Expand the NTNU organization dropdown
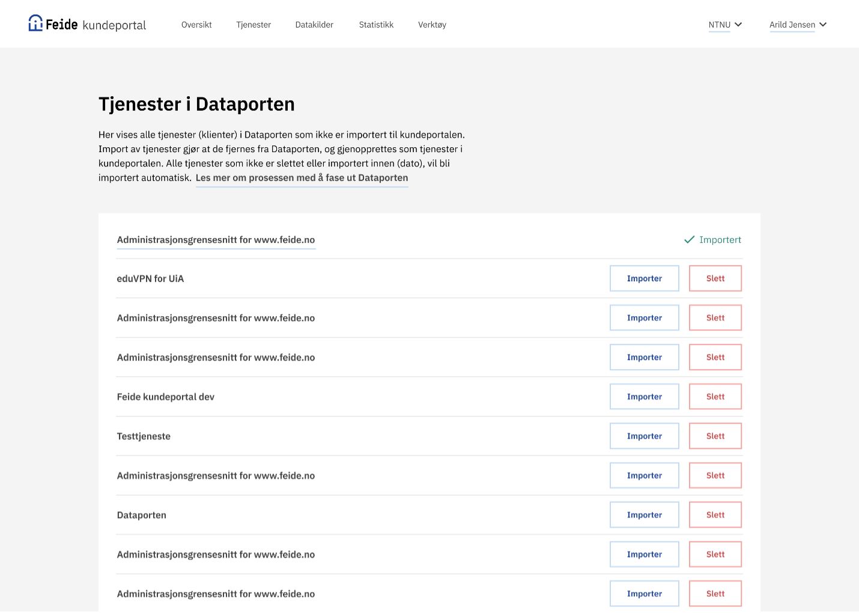This screenshot has height=613, width=859. 725,25
